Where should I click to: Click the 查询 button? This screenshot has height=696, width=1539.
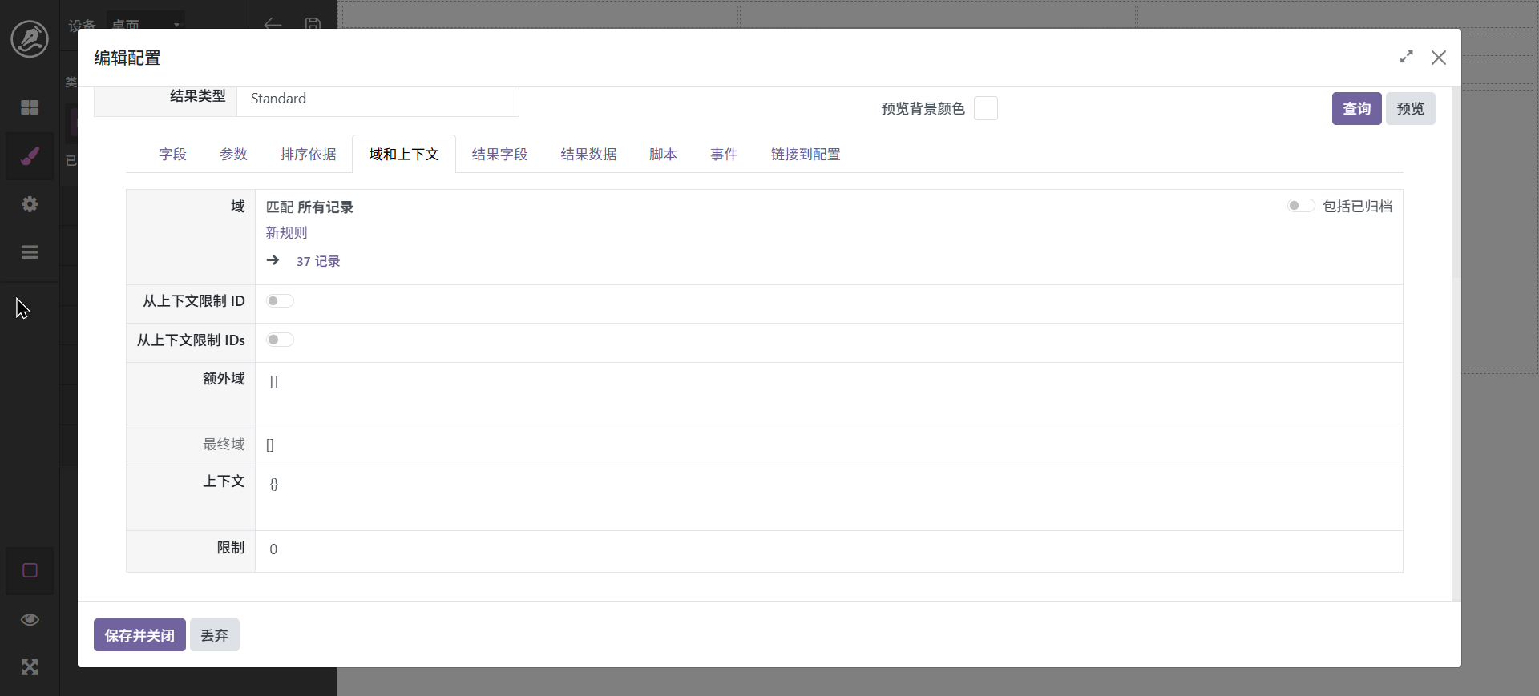coord(1356,108)
